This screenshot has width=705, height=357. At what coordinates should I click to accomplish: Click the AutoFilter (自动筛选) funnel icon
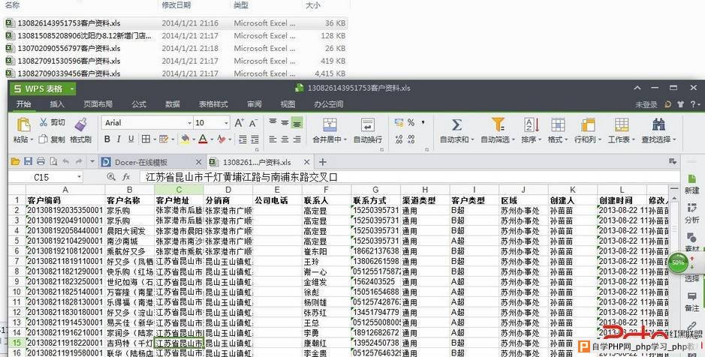498,124
